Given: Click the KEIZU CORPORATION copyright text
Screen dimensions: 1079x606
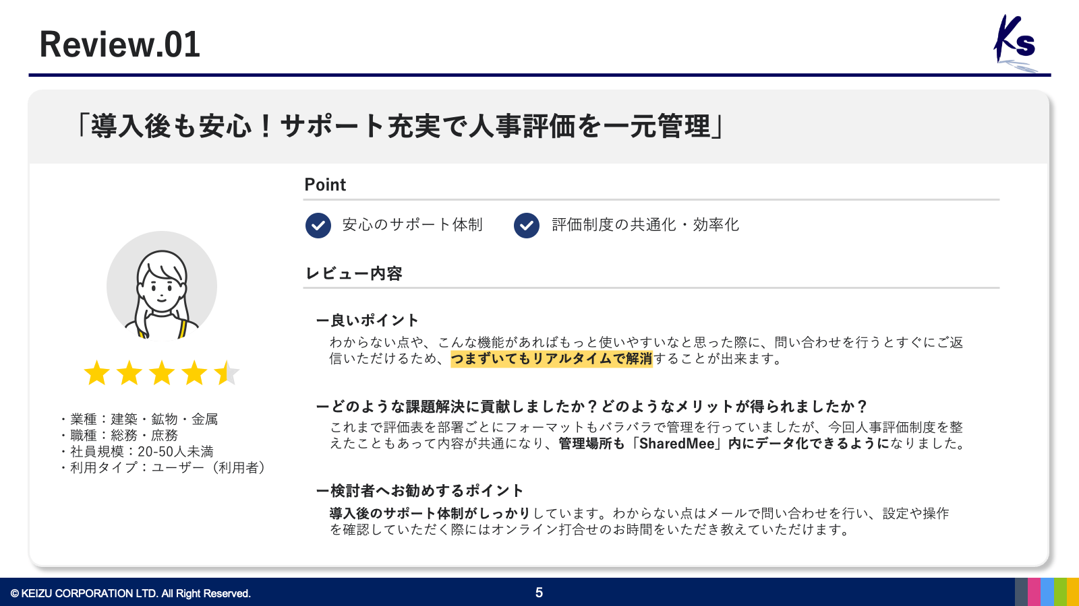Looking at the screenshot, I should click(x=131, y=593).
